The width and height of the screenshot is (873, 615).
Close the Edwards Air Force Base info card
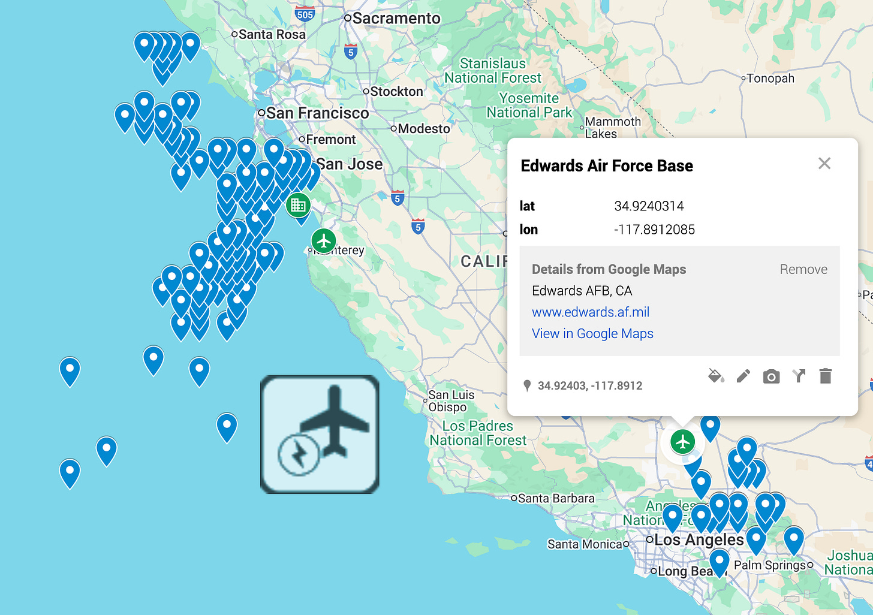pyautogui.click(x=824, y=164)
